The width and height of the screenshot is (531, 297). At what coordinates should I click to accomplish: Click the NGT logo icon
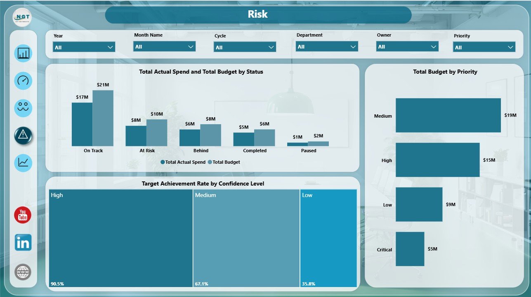point(22,17)
